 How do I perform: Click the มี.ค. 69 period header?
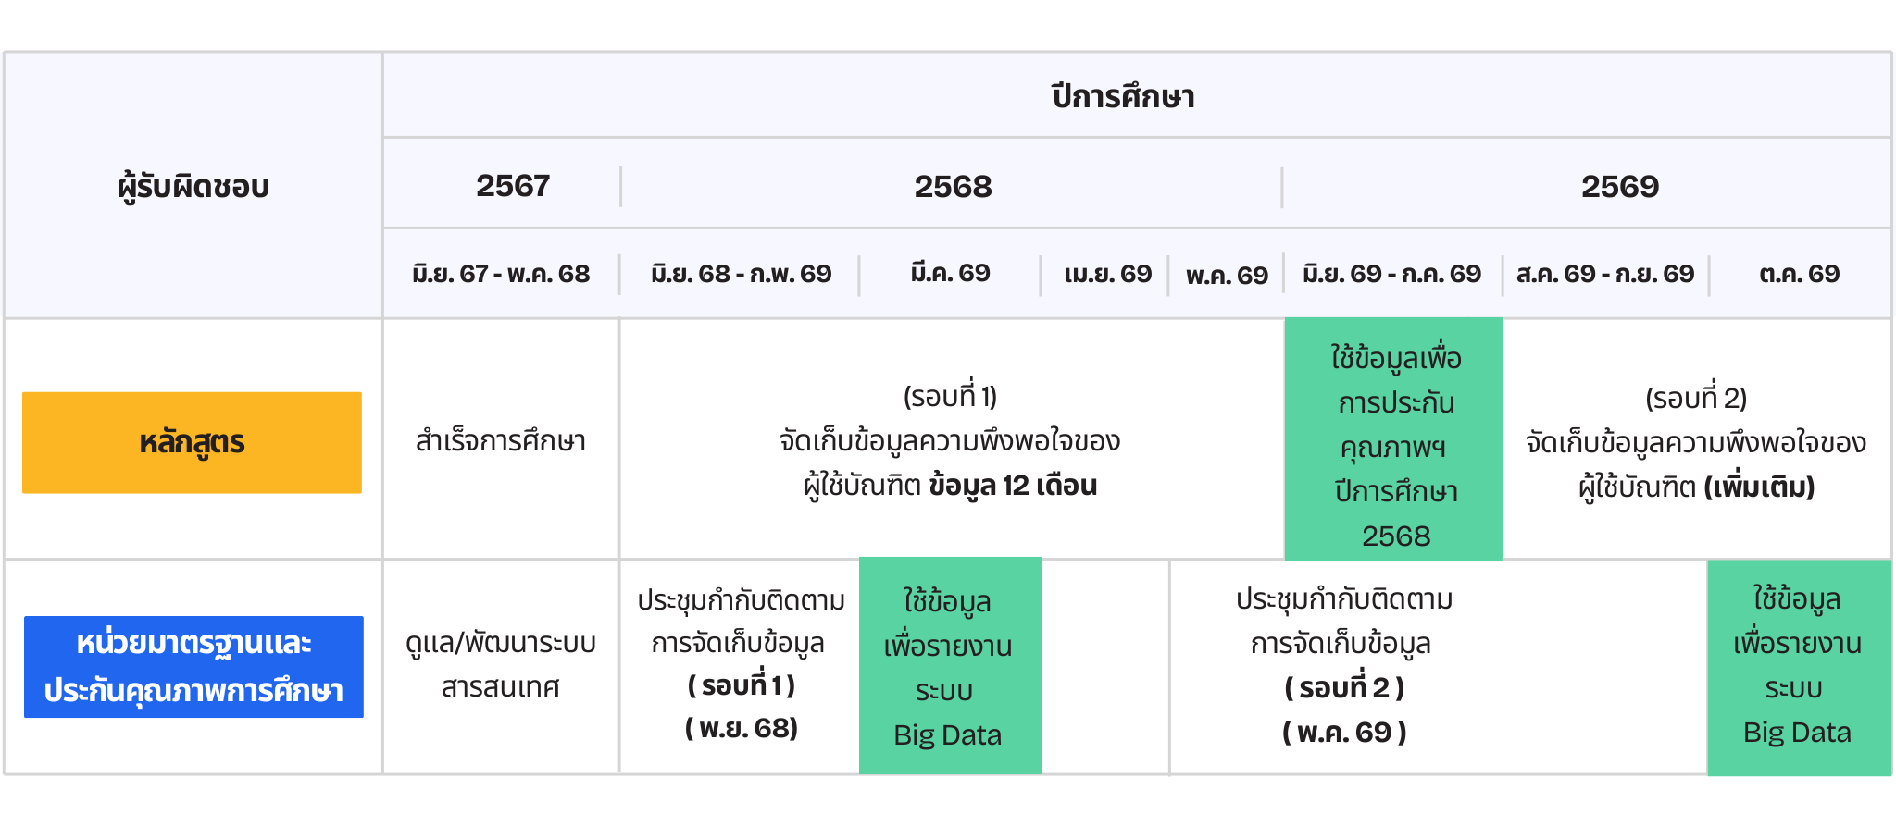point(950,274)
